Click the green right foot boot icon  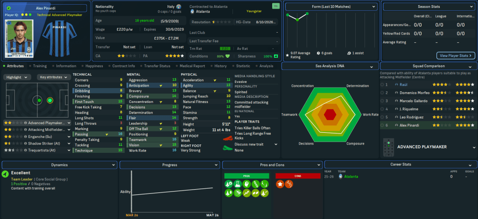[x=227, y=148]
